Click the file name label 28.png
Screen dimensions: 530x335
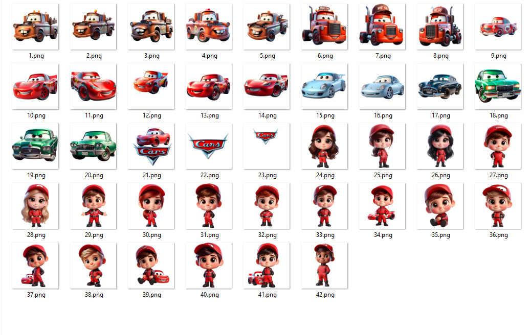(36, 235)
